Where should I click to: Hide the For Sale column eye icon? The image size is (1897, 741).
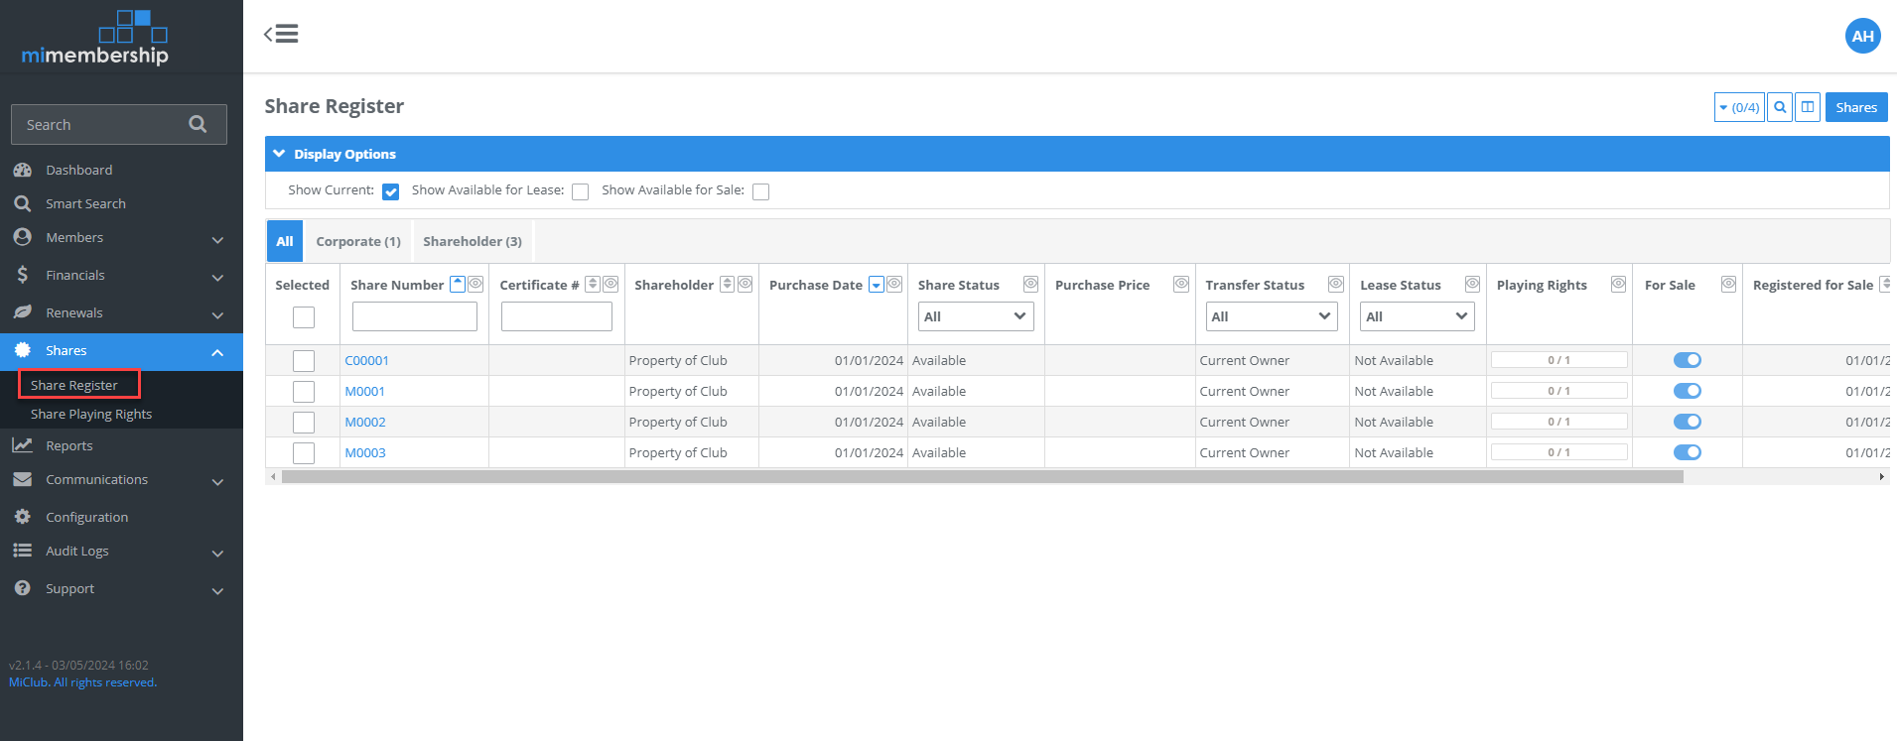tap(1728, 284)
